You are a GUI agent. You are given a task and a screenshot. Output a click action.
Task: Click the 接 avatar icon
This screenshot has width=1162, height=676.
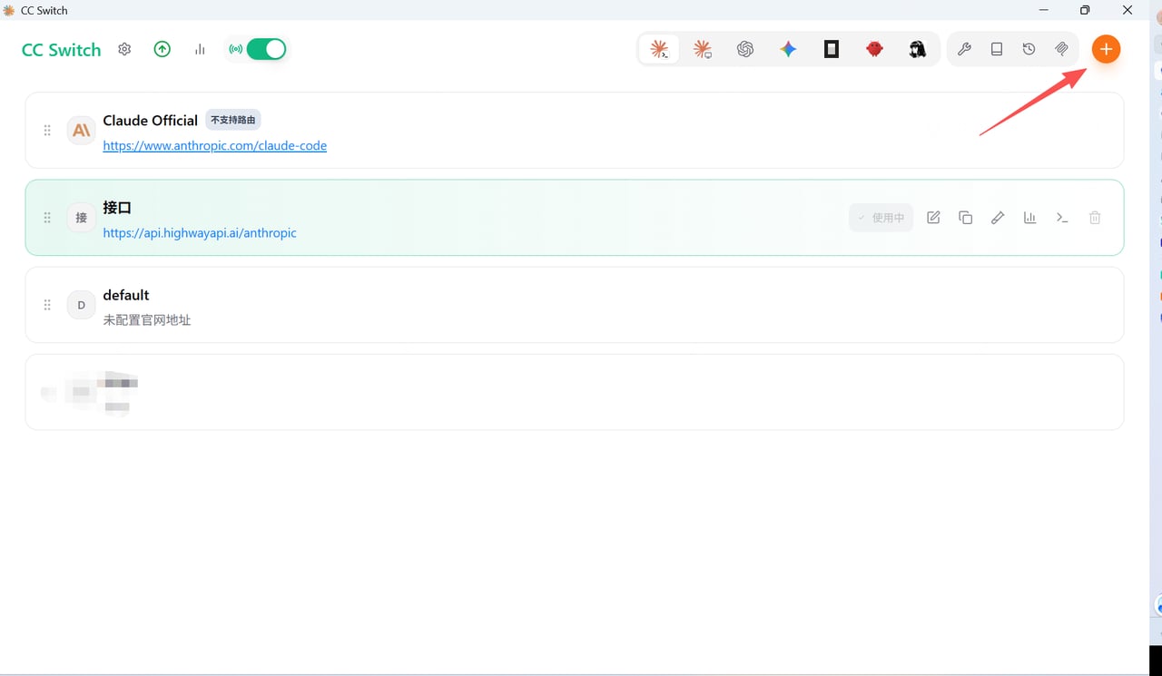(82, 218)
